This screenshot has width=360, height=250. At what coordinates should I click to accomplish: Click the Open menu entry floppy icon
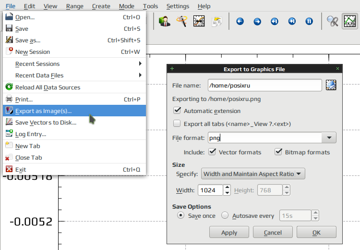[x=9, y=17]
